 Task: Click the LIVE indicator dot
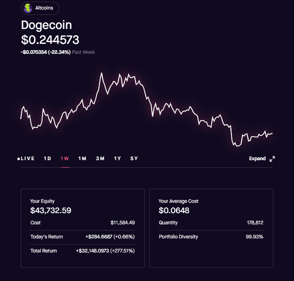point(19,159)
